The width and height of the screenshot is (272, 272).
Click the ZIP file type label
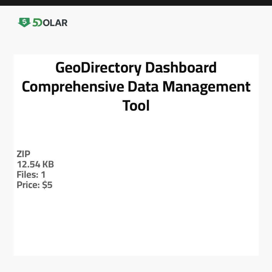tap(24, 154)
